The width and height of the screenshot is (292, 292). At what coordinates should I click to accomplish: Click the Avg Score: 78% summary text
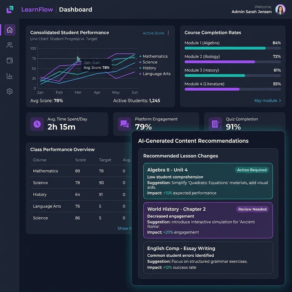click(x=46, y=101)
